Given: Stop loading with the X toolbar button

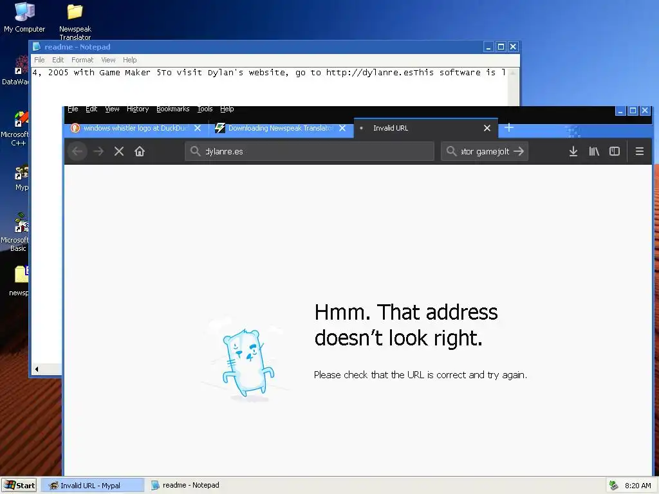Looking at the screenshot, I should coord(119,151).
